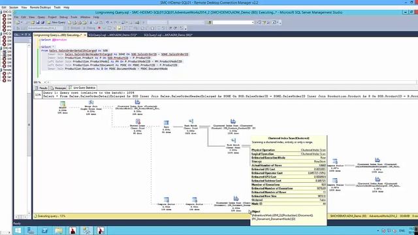Open Object Explorer window position dropdown arrow

point(22,35)
